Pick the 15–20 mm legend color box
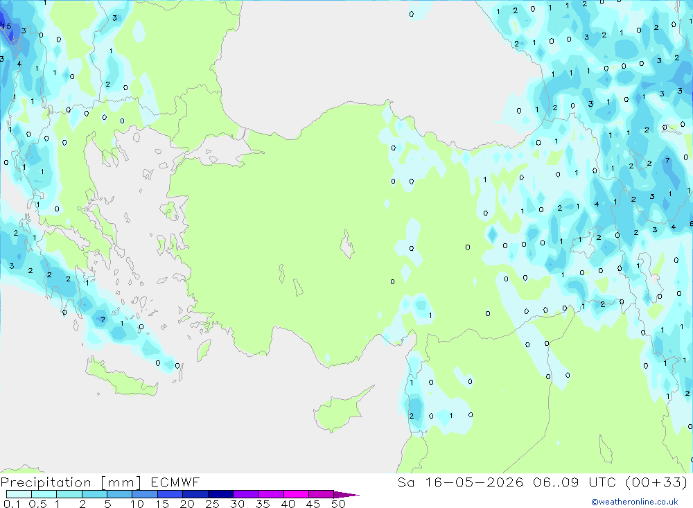Screen dimensions: 693x508 pyautogui.click(x=170, y=494)
